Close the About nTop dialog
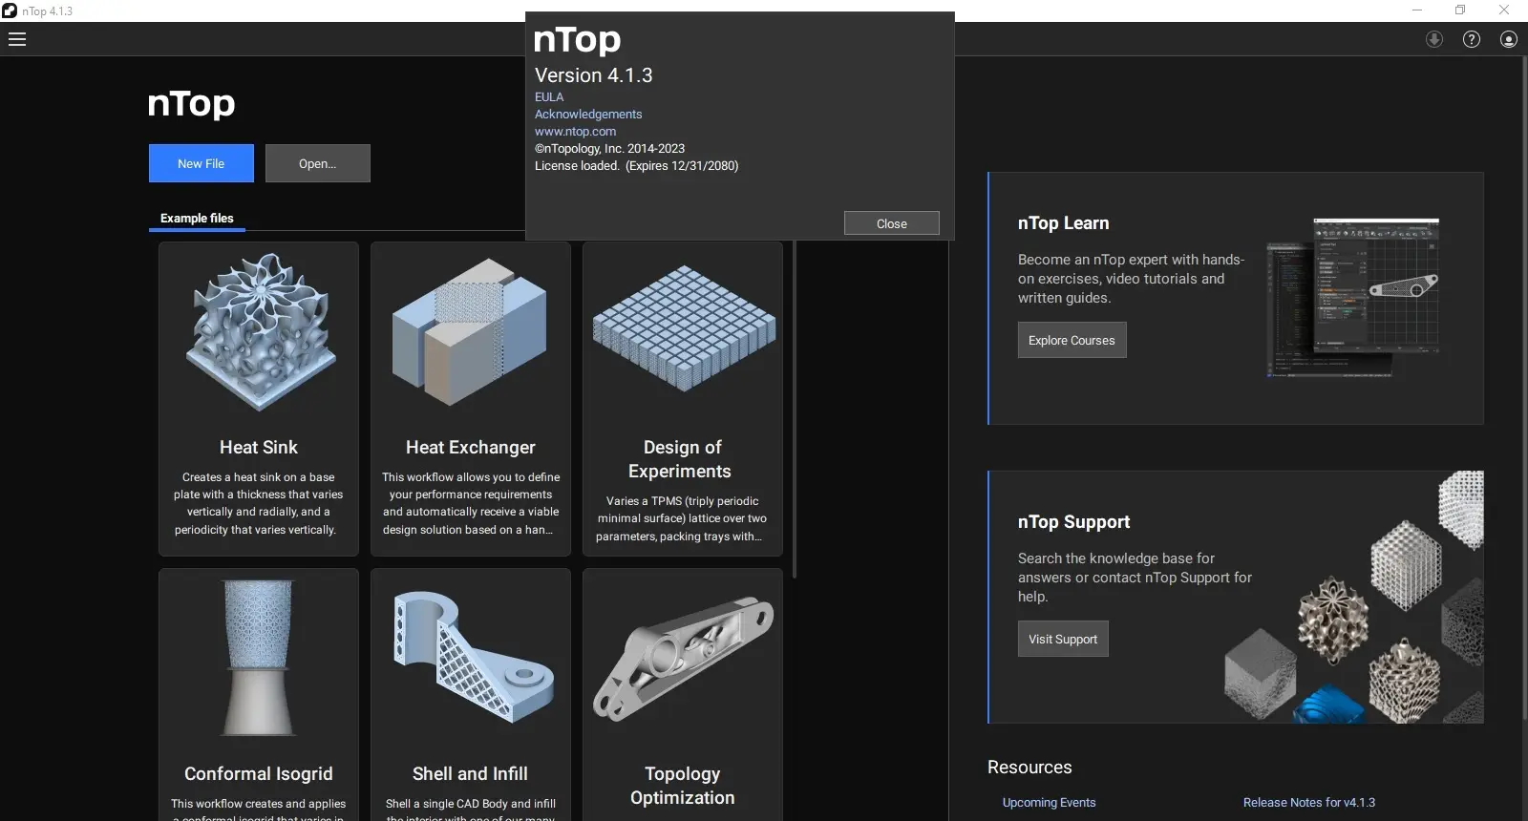Screen dimensions: 1528x821 coord(892,223)
